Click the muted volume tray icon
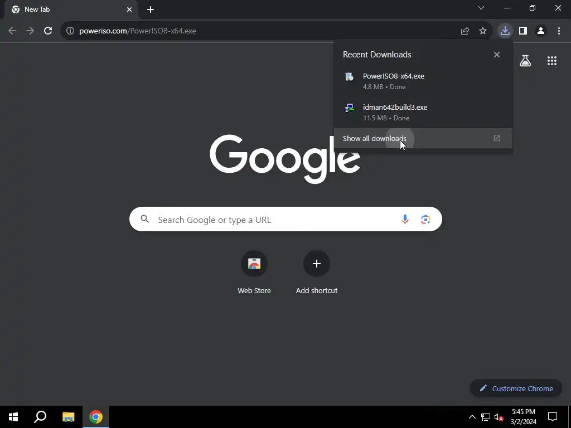571x428 pixels. pyautogui.click(x=499, y=417)
